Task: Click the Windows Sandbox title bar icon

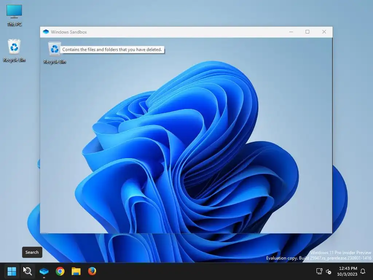Action: point(46,32)
